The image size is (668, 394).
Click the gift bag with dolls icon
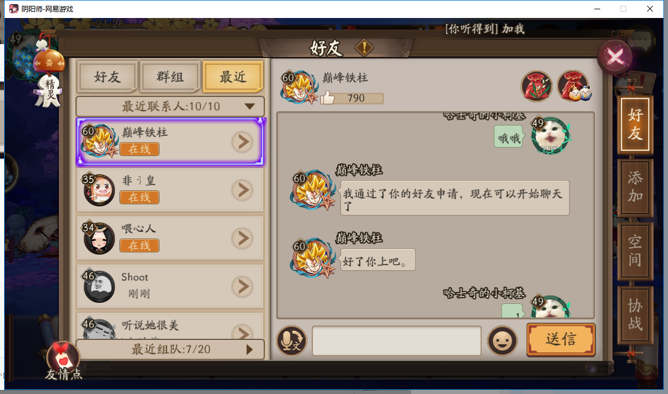coord(573,86)
